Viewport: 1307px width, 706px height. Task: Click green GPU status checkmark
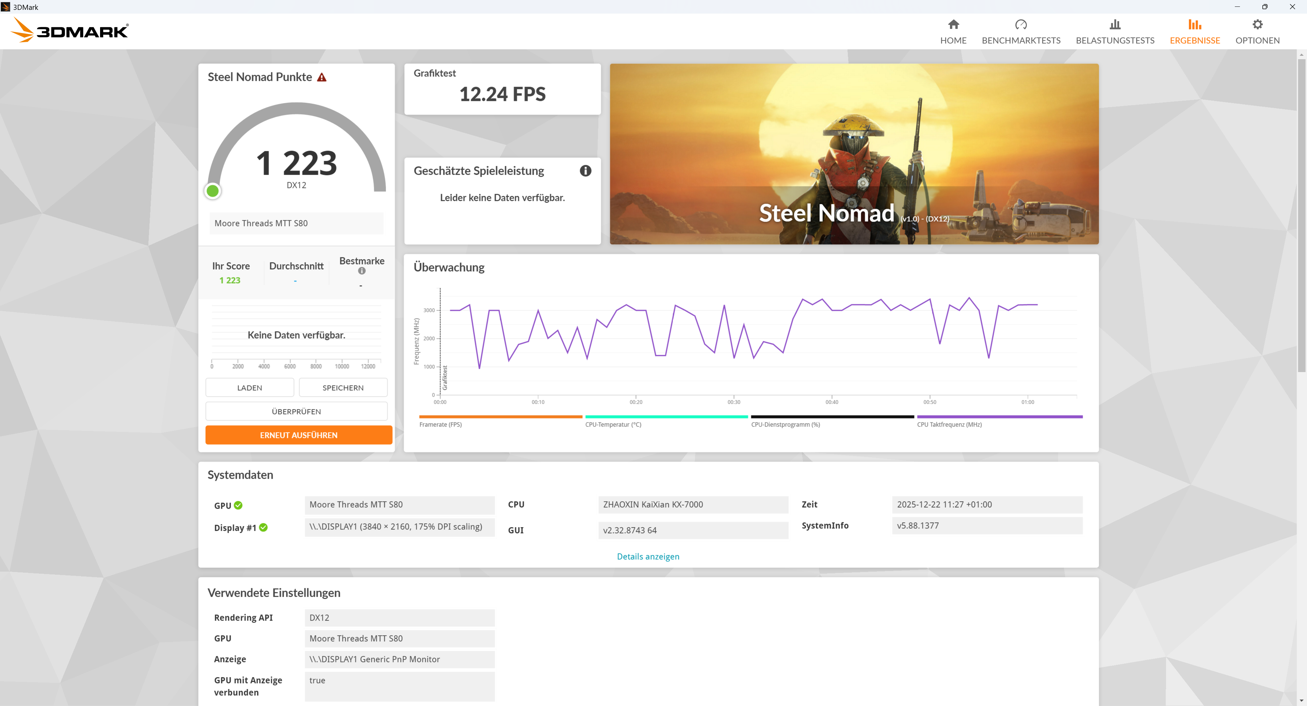(x=238, y=505)
